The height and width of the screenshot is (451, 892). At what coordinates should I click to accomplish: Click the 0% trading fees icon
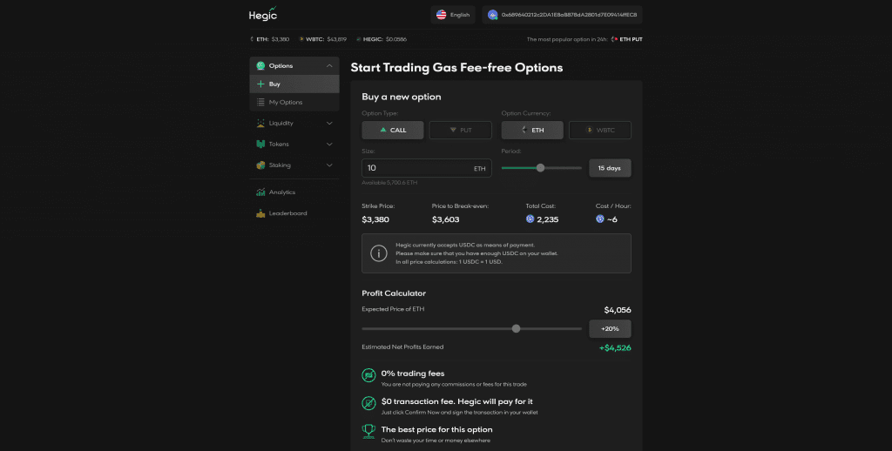(368, 375)
